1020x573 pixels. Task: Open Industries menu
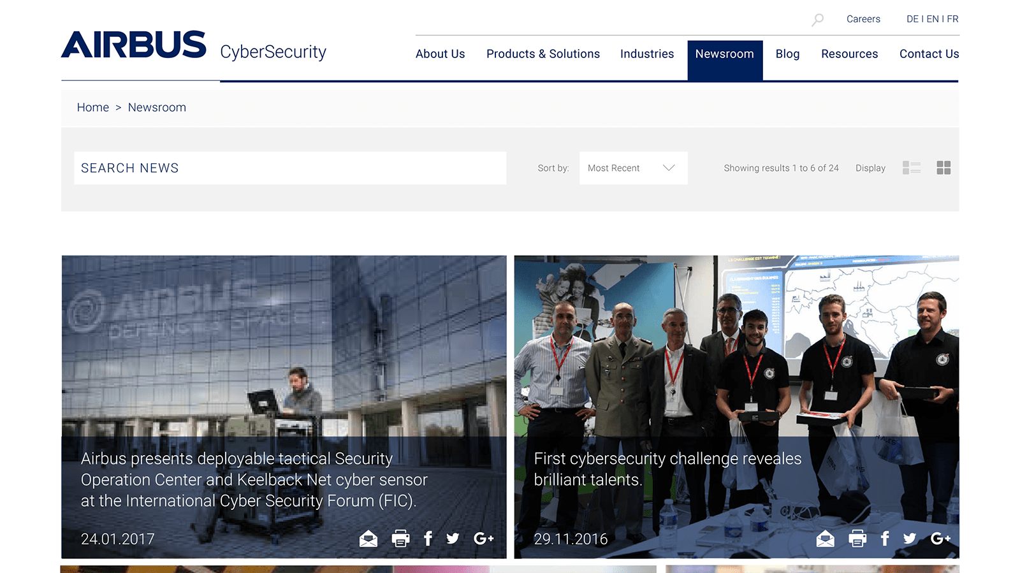tap(647, 54)
